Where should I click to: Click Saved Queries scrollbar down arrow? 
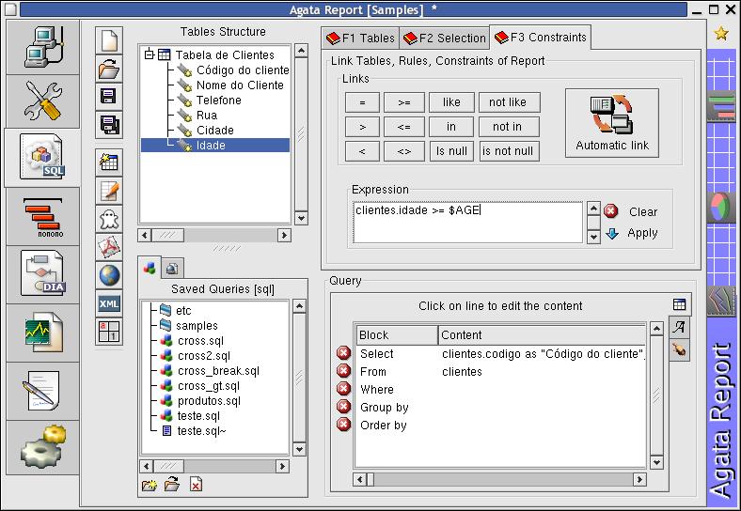click(x=299, y=449)
